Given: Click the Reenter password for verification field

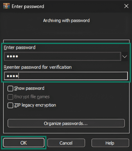Looking at the screenshot, I should click(66, 76).
